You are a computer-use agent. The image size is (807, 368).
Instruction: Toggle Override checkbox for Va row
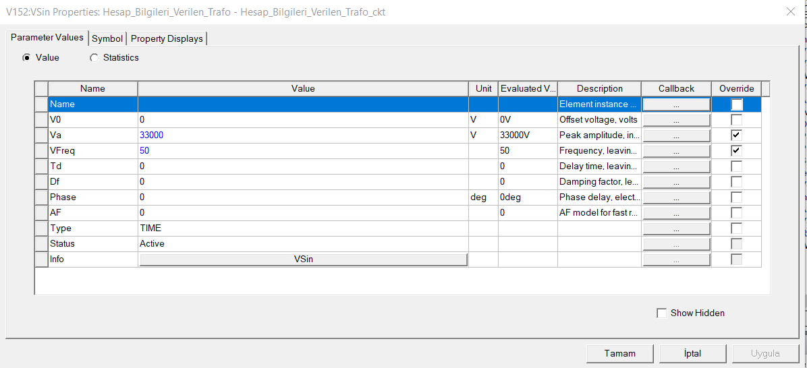click(x=737, y=135)
